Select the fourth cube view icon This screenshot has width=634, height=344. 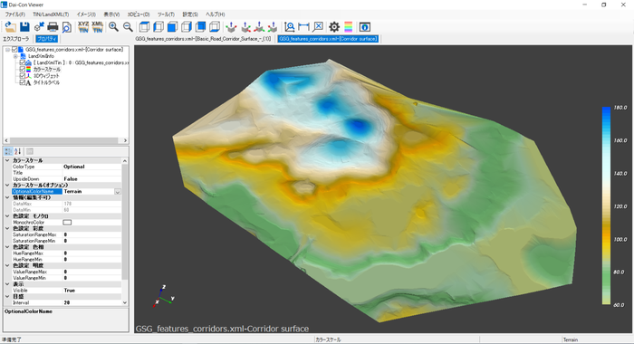(187, 27)
